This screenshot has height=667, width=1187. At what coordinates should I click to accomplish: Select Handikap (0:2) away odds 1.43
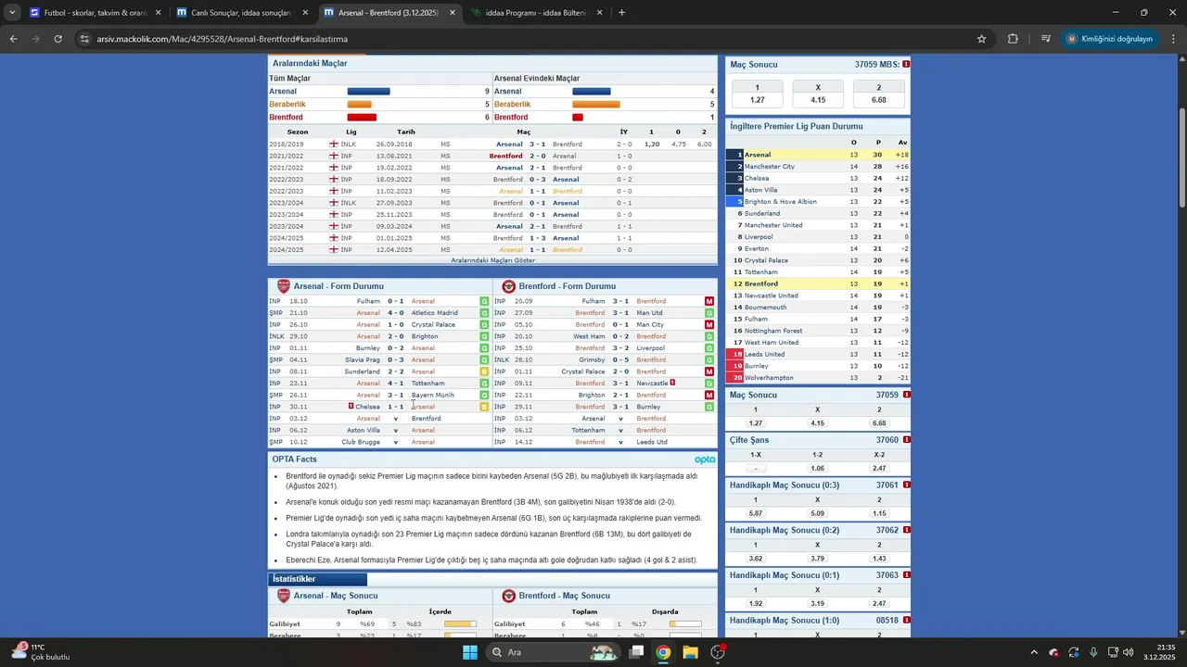click(x=879, y=559)
